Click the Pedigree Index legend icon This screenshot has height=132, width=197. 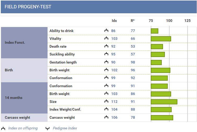point(48,128)
